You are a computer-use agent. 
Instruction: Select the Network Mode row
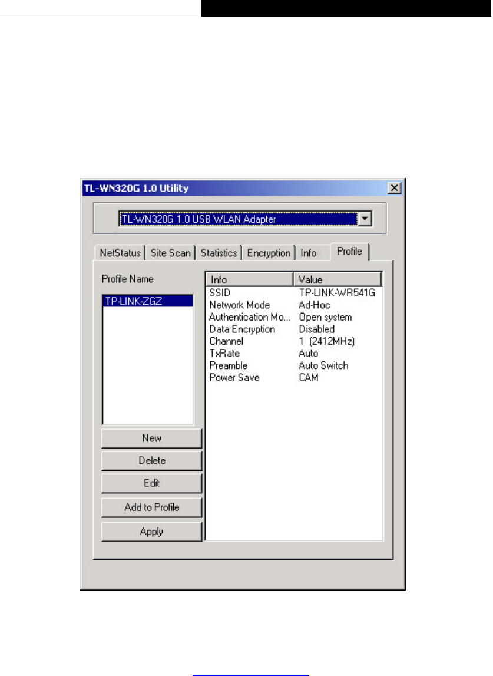[x=240, y=305]
